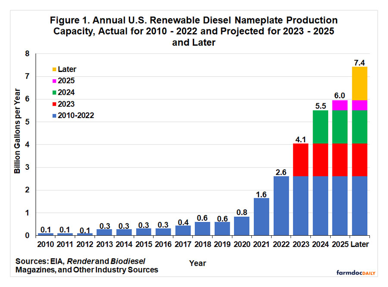The width and height of the screenshot is (388, 287).
Task: Click the 2021 blue bar
Action: coord(262,217)
